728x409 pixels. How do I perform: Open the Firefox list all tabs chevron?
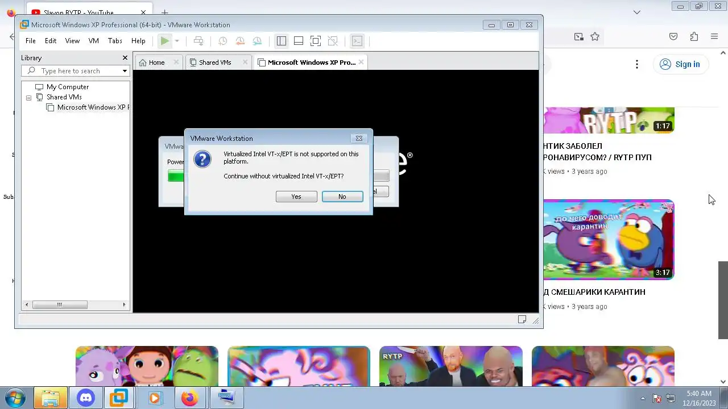[x=637, y=12]
